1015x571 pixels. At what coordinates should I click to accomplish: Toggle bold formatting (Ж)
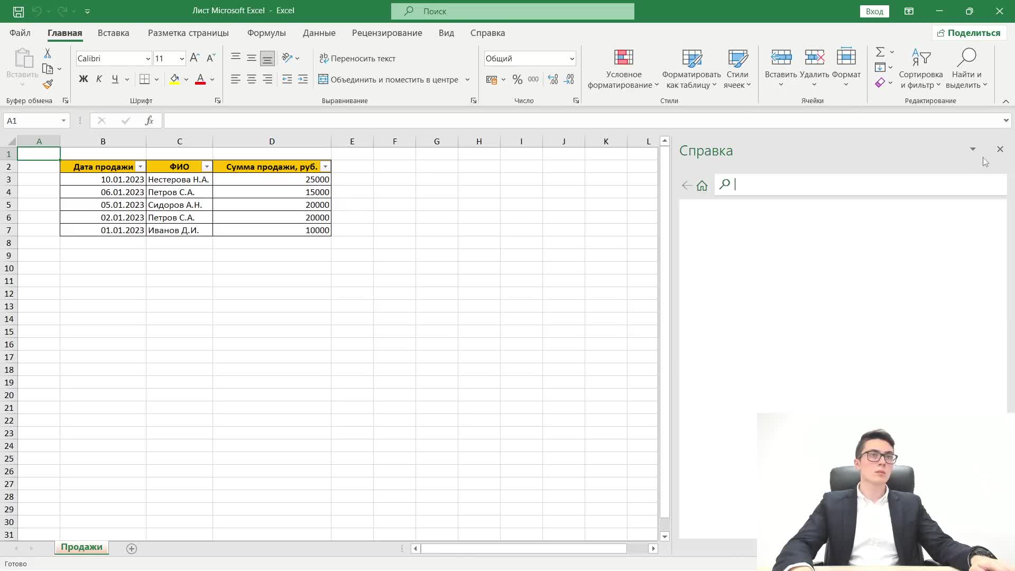pyautogui.click(x=83, y=79)
